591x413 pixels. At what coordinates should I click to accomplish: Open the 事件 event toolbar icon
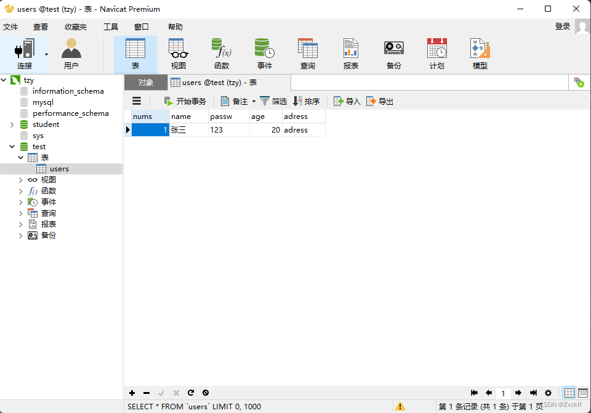point(265,54)
